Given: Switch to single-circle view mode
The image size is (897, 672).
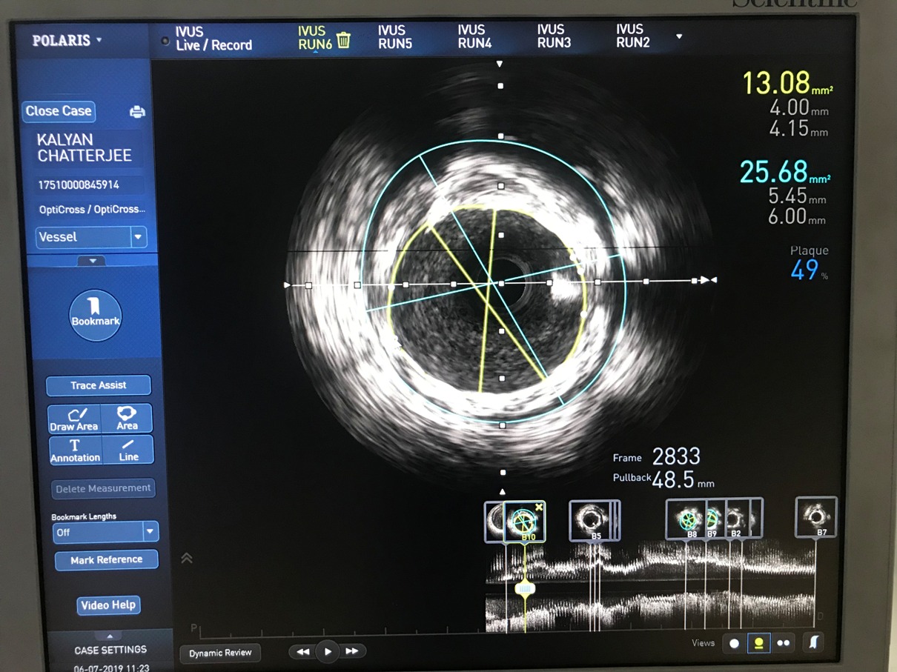Looking at the screenshot, I should (x=734, y=643).
